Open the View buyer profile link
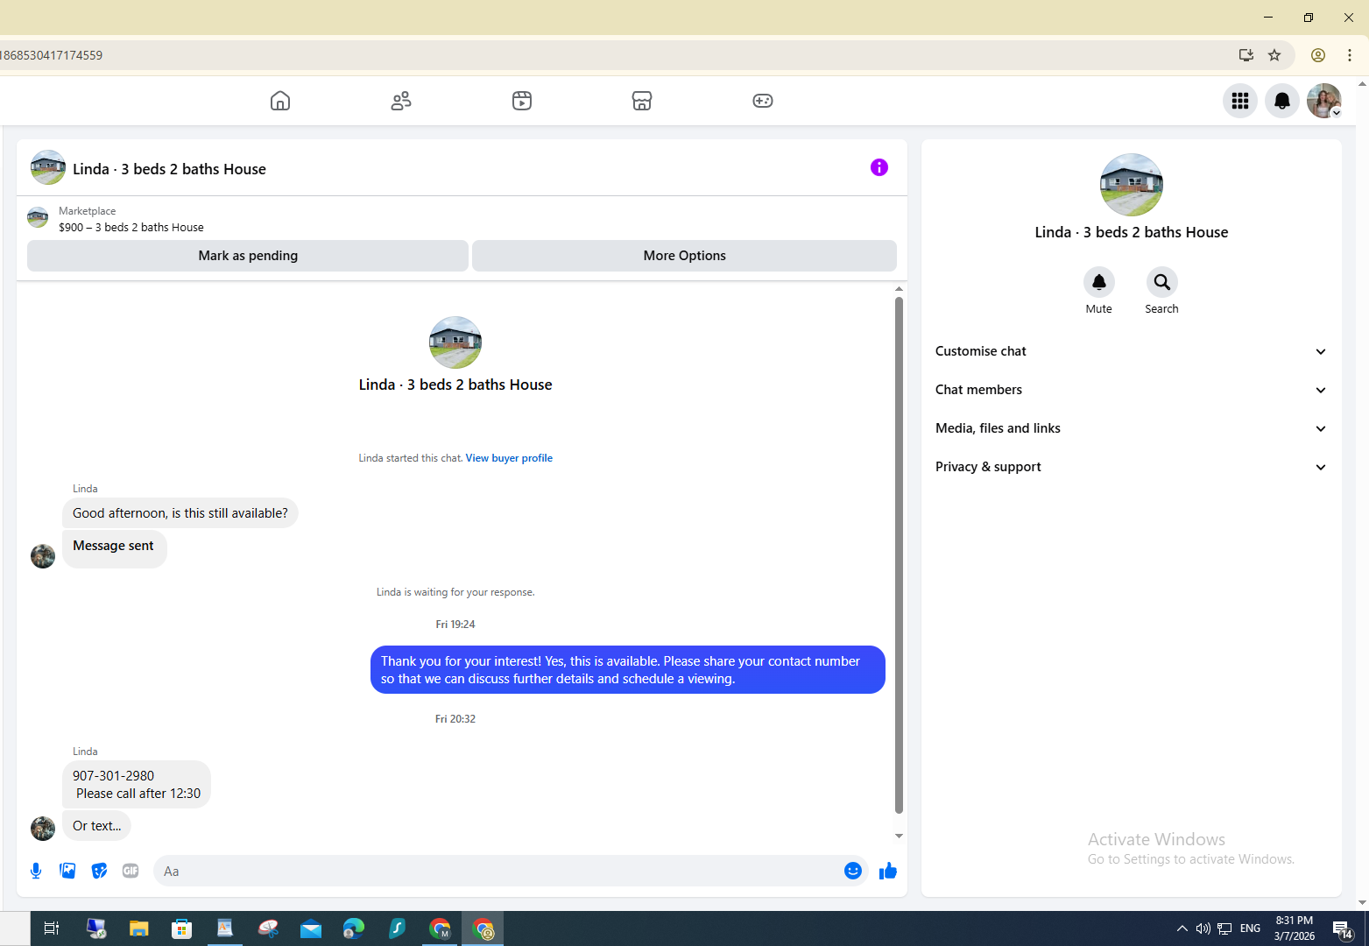Image resolution: width=1369 pixels, height=946 pixels. click(509, 458)
